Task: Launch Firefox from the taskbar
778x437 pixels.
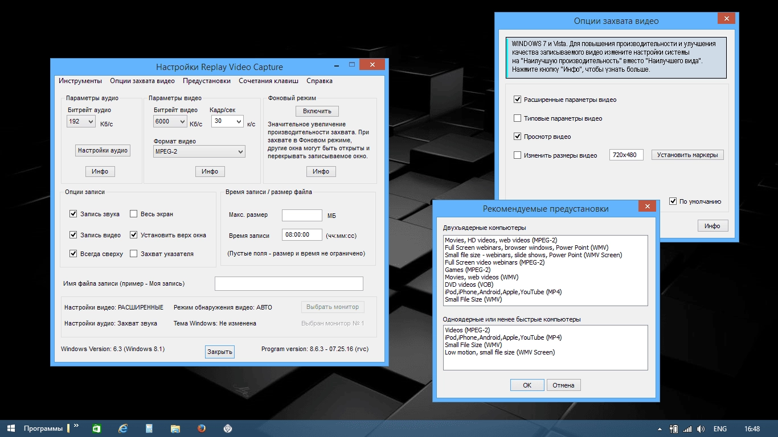Action: 202,428
